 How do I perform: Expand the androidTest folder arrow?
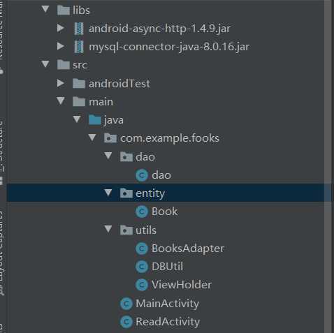click(x=61, y=83)
